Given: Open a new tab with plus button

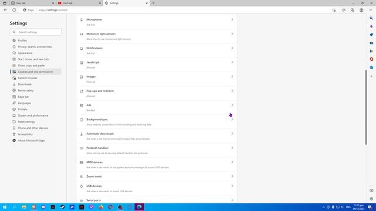Looking at the screenshot, I should click(x=153, y=3).
